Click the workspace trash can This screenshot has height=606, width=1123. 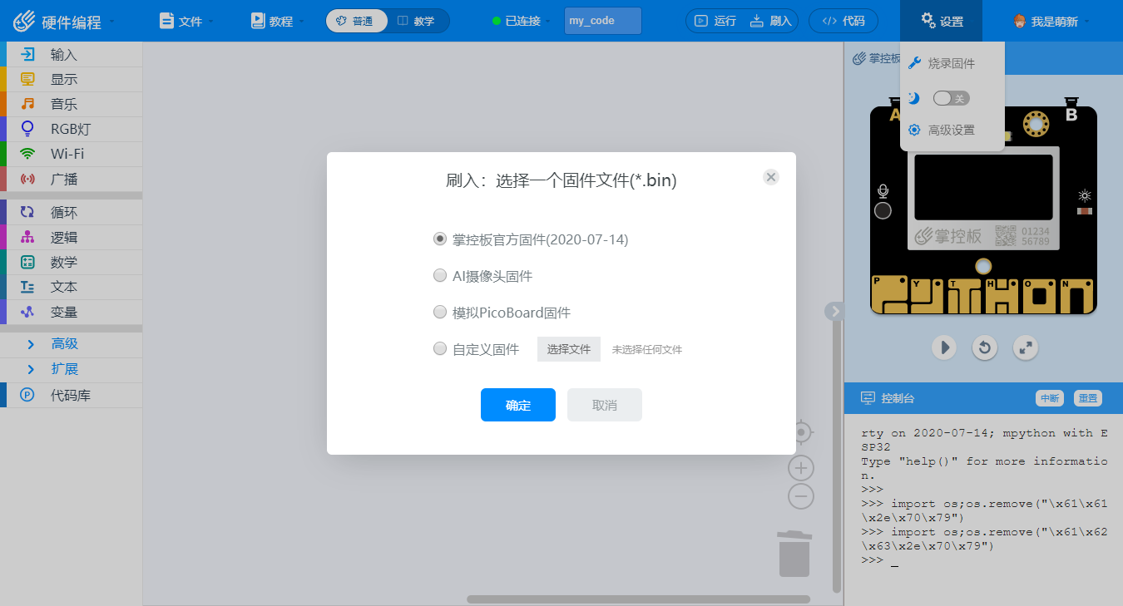pyautogui.click(x=794, y=554)
